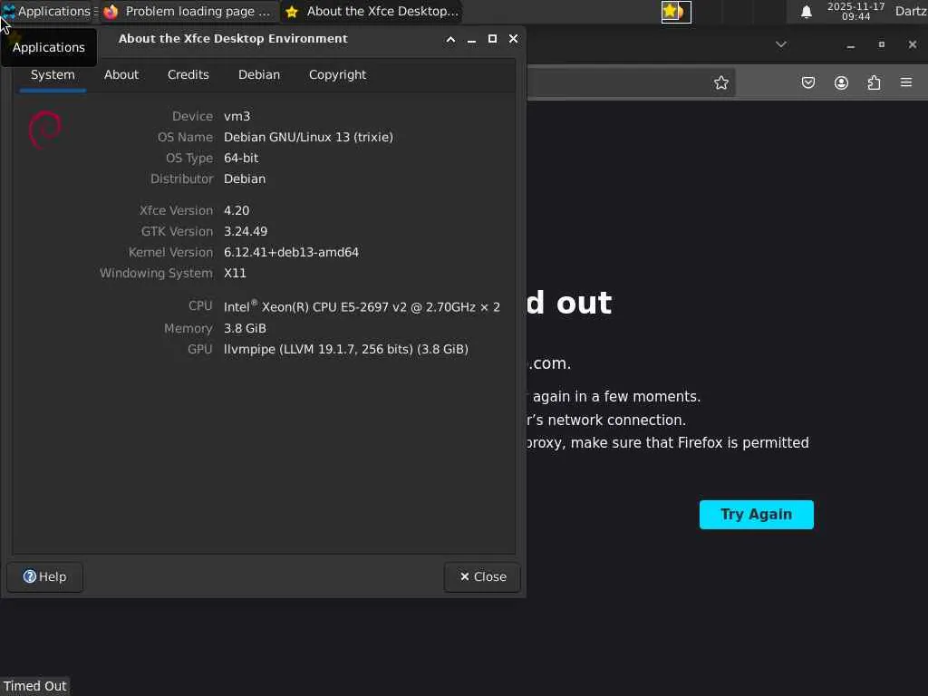Open the Firefox account icon
Screen dimensions: 928x696
click(x=841, y=82)
